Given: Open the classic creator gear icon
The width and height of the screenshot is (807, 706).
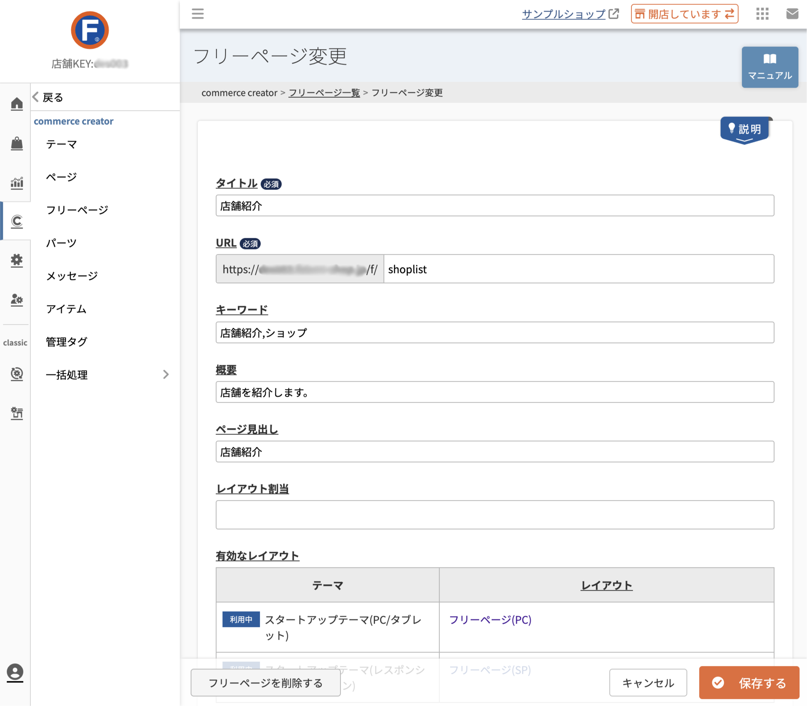Looking at the screenshot, I should (x=16, y=374).
